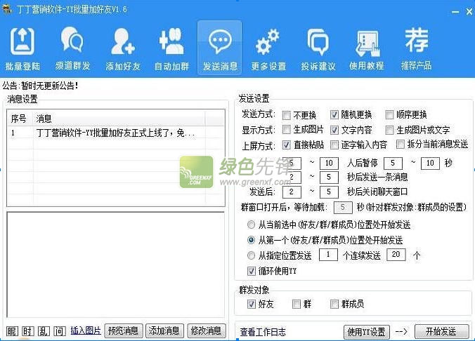Screen dimensions: 475x341
Task: Enable the 顺序更换 checkbox
Action: pyautogui.click(x=389, y=114)
